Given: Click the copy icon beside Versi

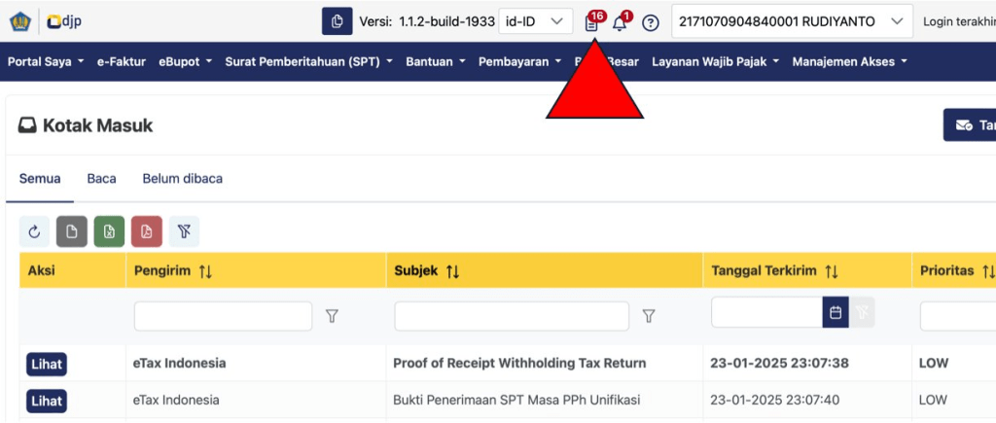Looking at the screenshot, I should click(x=337, y=21).
